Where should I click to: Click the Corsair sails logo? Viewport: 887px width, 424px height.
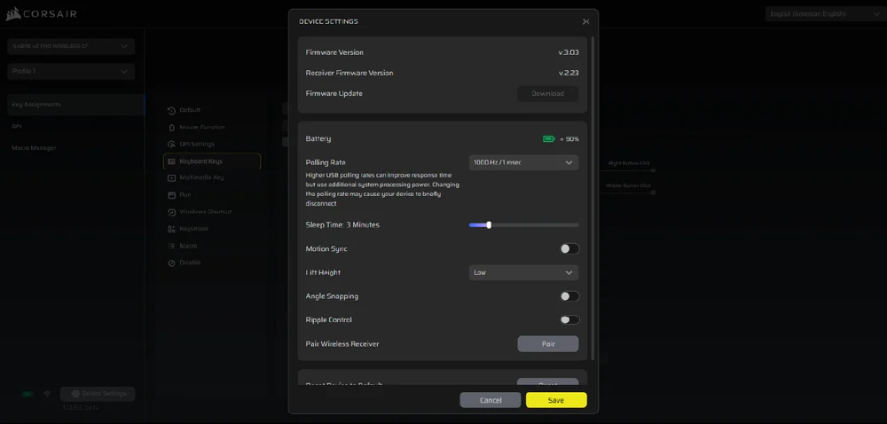pos(13,14)
